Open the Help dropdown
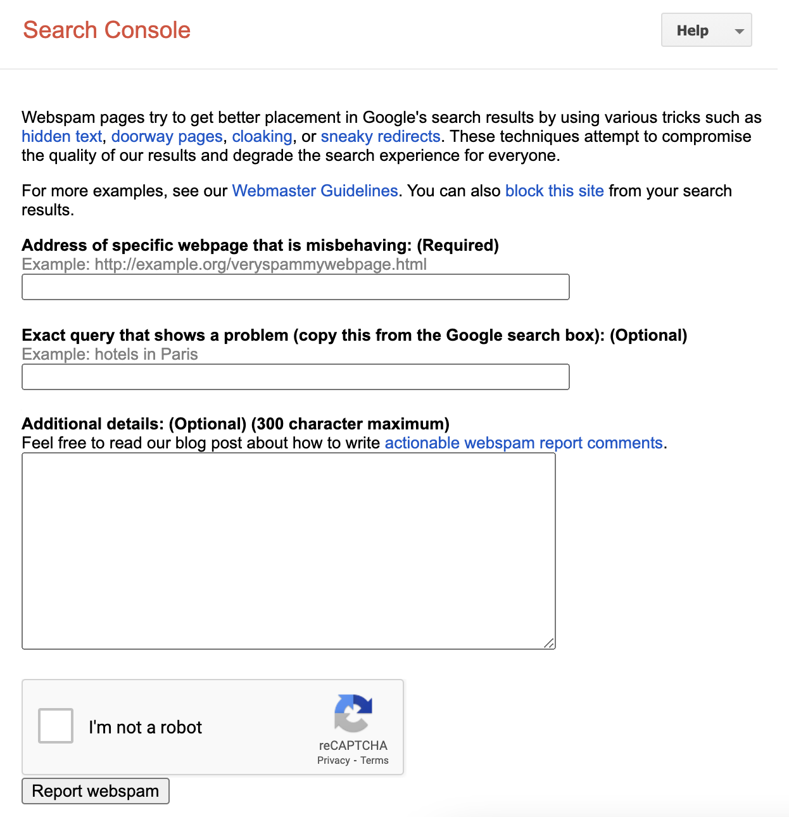 point(706,30)
